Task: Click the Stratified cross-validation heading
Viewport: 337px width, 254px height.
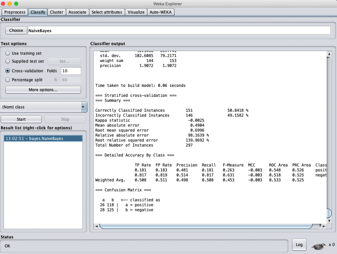Action: (x=136, y=95)
